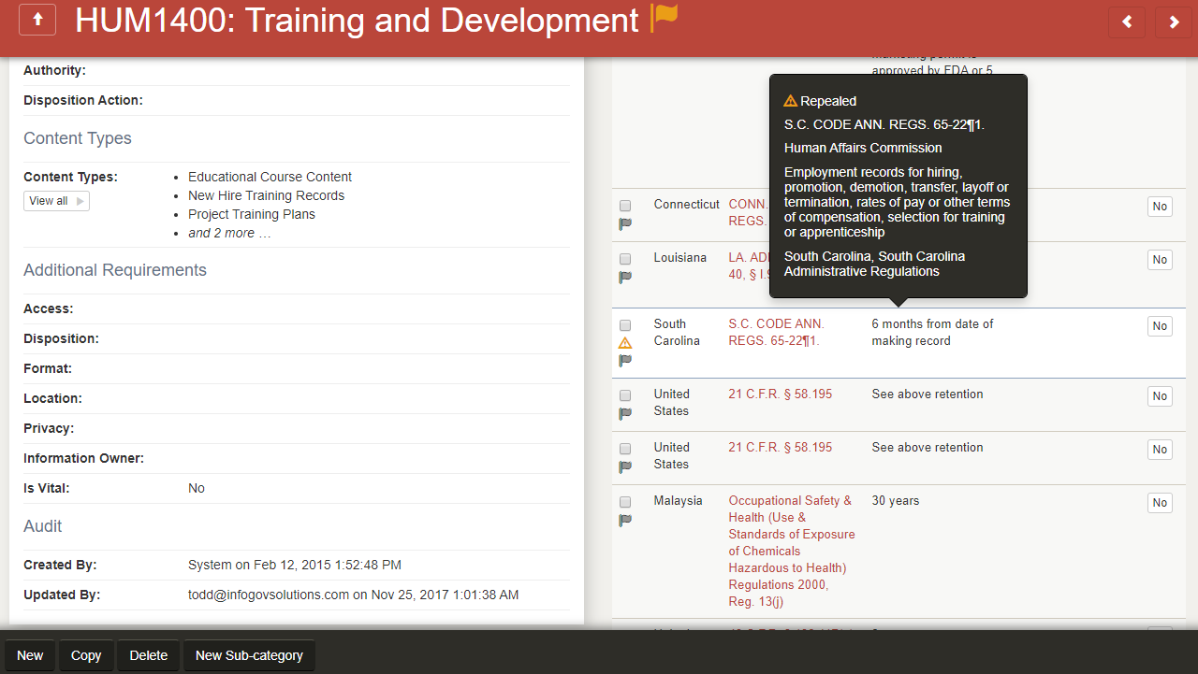The image size is (1198, 674).
Task: Expand 'and 2 more …' content types
Action: [x=229, y=233]
